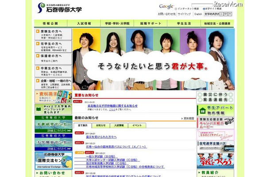The height and width of the screenshot is (177, 270).
Task: Click the green book pamphlet icon
Action: tap(39, 109)
